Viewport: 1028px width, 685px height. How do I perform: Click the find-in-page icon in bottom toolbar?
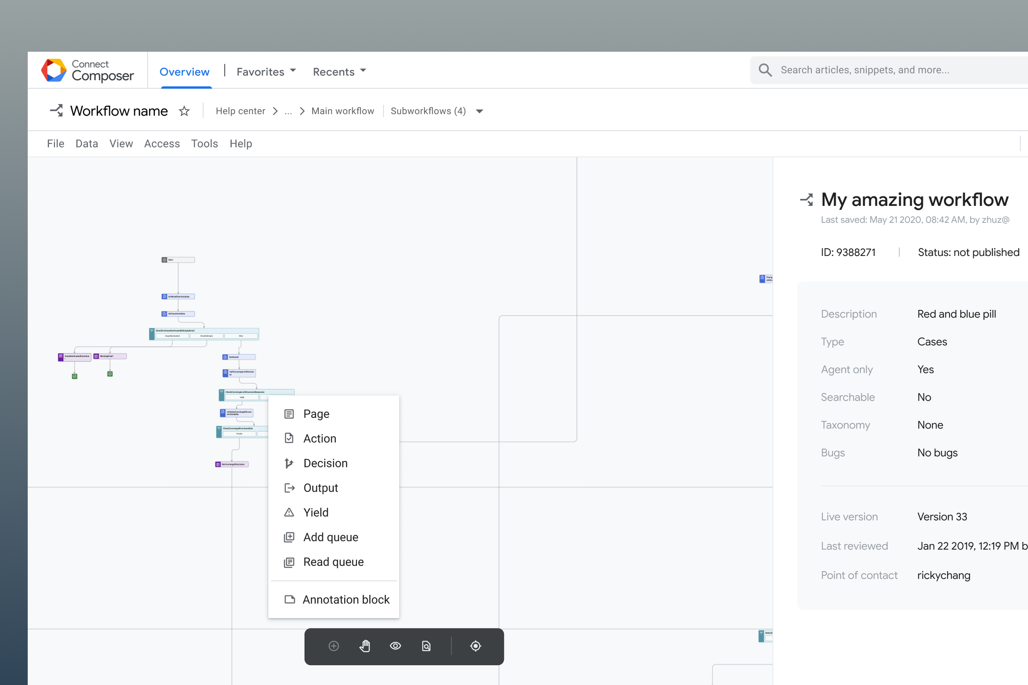tap(426, 646)
